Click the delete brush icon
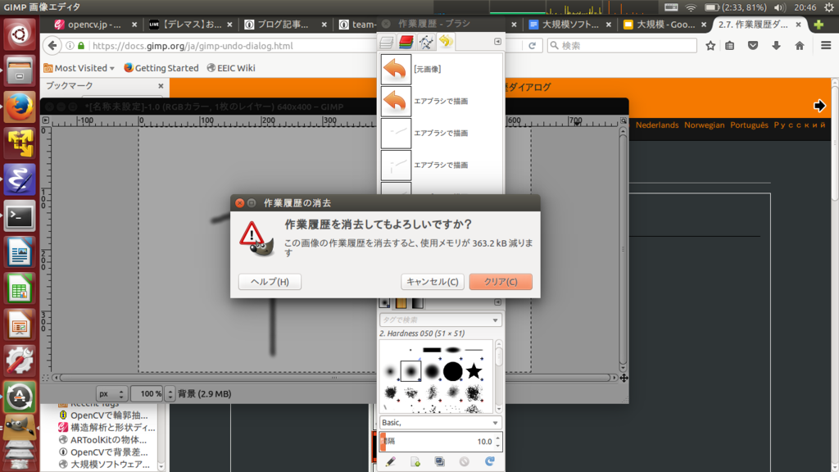 click(x=464, y=461)
